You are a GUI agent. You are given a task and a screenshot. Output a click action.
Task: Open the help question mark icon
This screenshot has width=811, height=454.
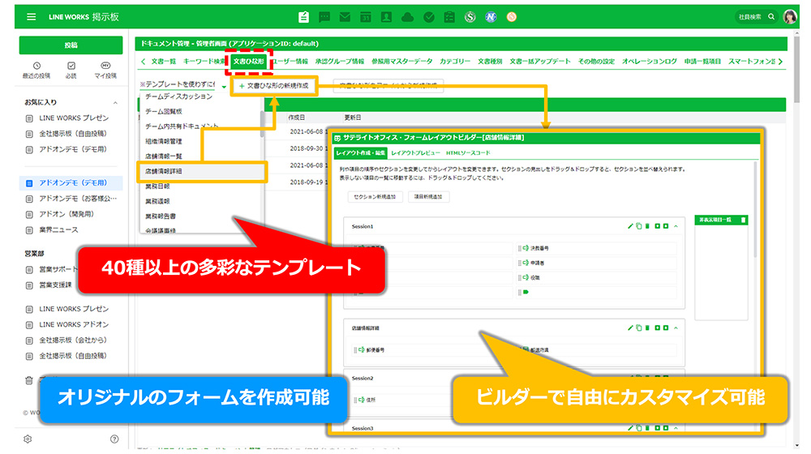point(114,439)
